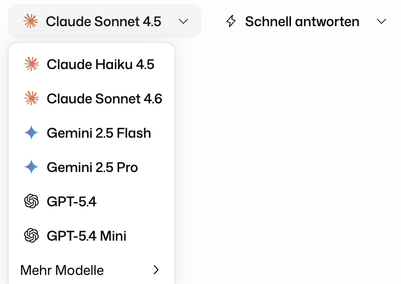This screenshot has height=284, width=401.
Task: Click the Claude starburst icon beside Sonnet 4.6
Action: [31, 99]
